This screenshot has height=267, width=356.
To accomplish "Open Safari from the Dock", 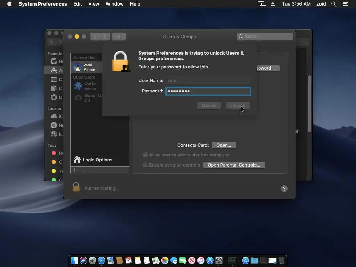I will (102, 260).
